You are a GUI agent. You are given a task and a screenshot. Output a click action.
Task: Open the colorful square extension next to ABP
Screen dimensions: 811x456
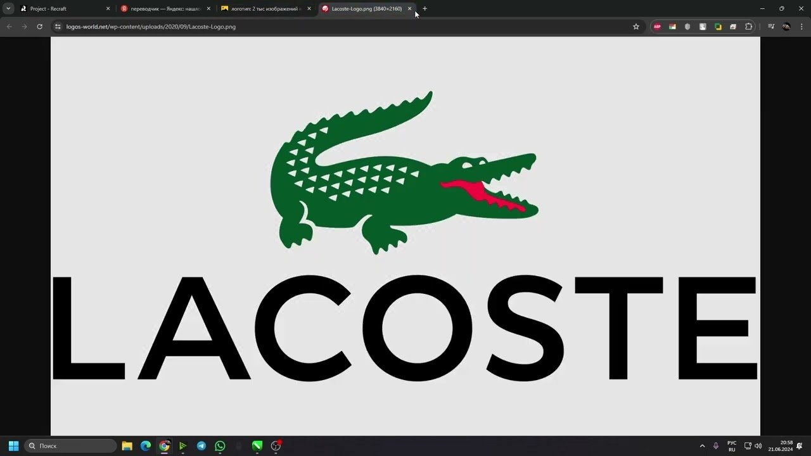(672, 27)
